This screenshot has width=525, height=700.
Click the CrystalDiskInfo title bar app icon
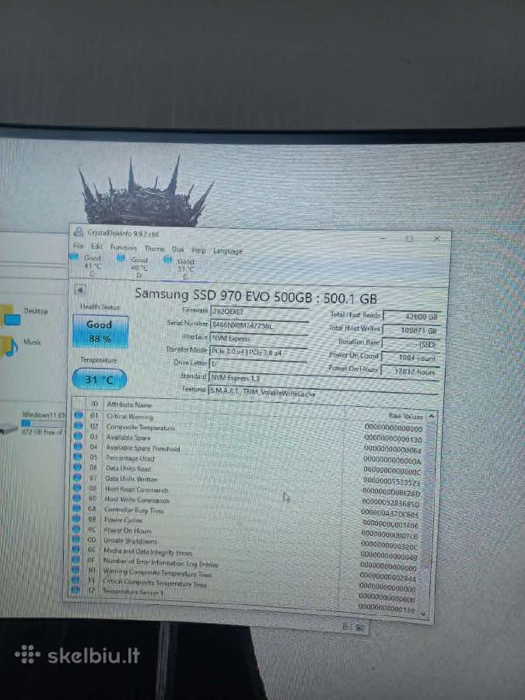79,232
